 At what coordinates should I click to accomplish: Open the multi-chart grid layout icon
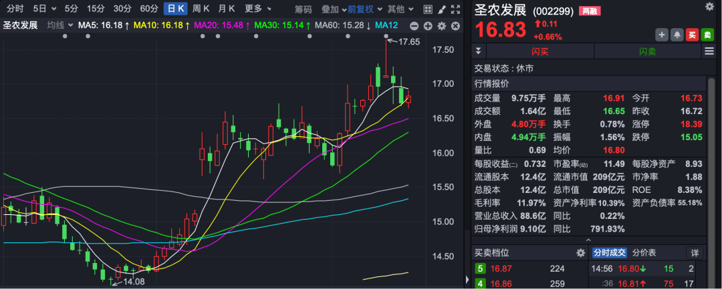pyautogui.click(x=428, y=9)
